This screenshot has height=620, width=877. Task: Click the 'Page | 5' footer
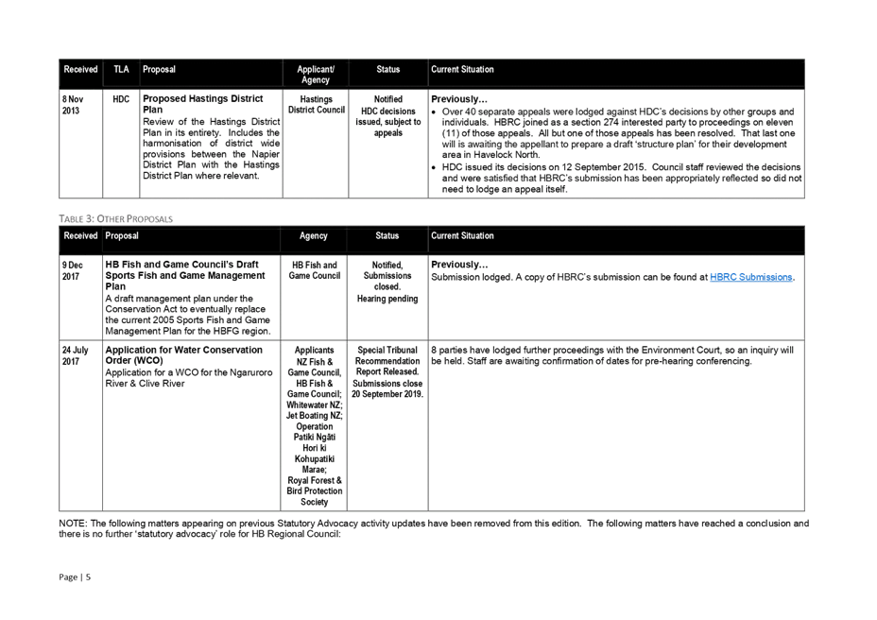75,577
